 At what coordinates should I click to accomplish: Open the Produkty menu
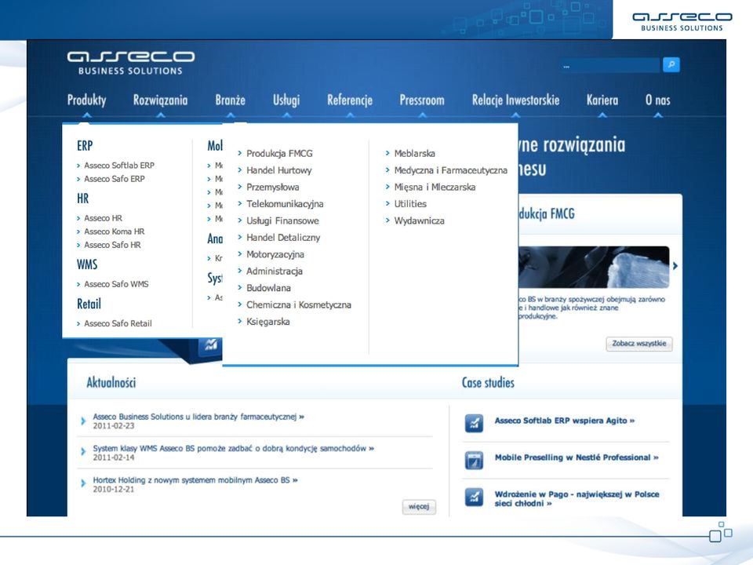86,100
